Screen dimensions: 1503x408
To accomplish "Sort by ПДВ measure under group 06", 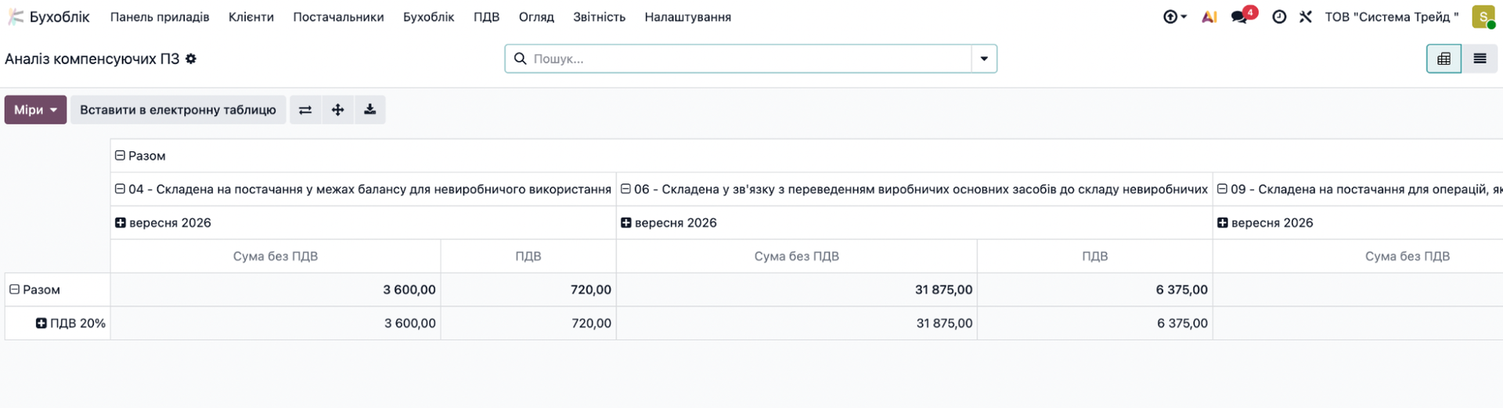I will 1094,256.
